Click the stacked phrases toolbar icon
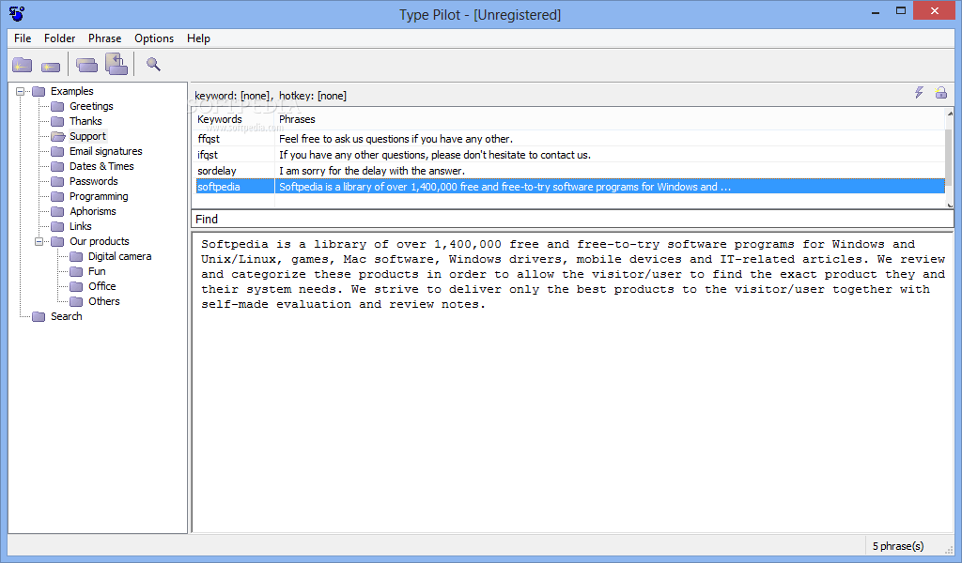This screenshot has width=962, height=563. coord(86,65)
